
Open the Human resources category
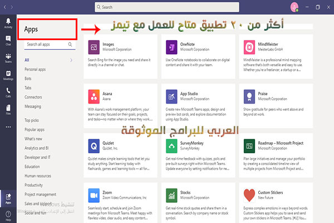coord(38,176)
